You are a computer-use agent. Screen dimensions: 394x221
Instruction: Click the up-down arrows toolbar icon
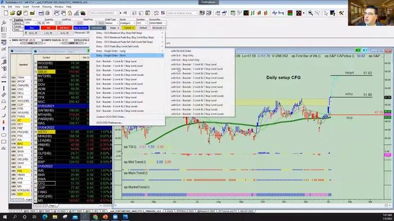[x=163, y=13]
